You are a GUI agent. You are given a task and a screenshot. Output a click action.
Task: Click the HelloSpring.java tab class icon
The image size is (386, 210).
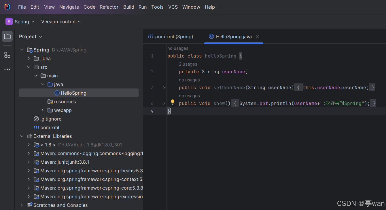pos(211,36)
